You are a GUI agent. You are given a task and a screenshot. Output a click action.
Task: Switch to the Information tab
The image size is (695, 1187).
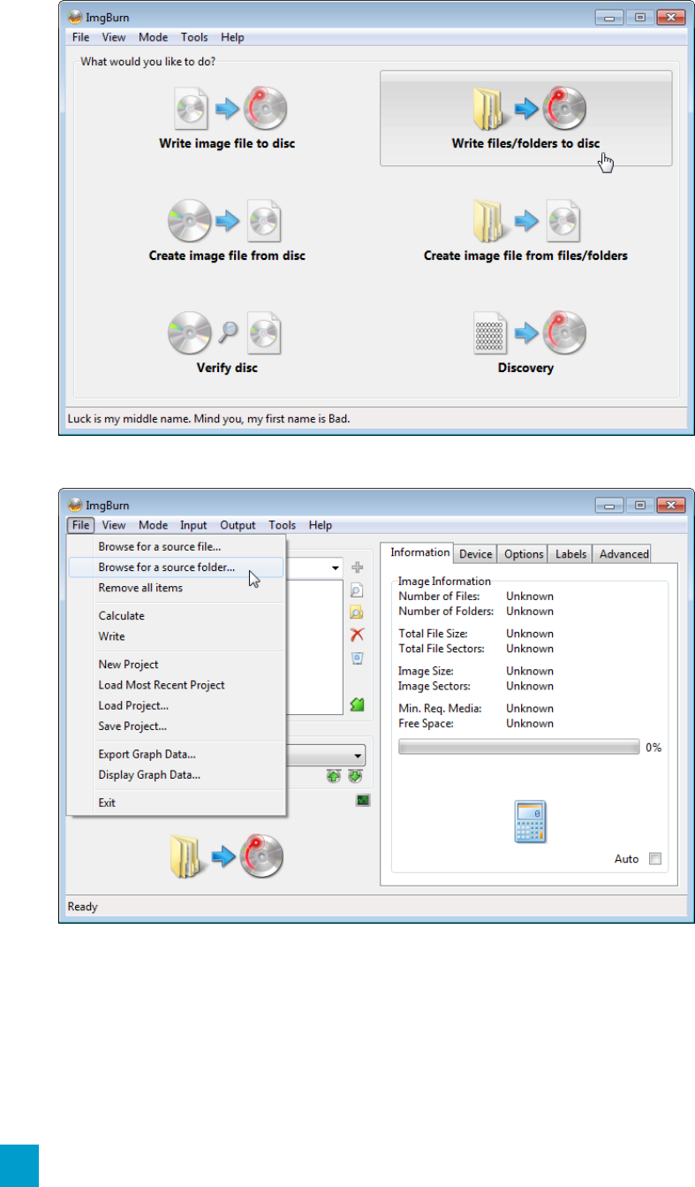[420, 552]
